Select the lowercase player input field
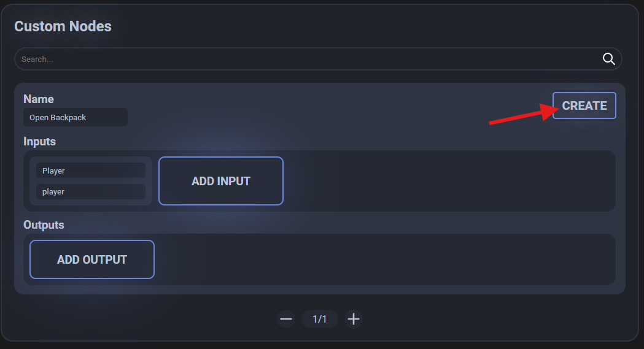 (x=90, y=191)
